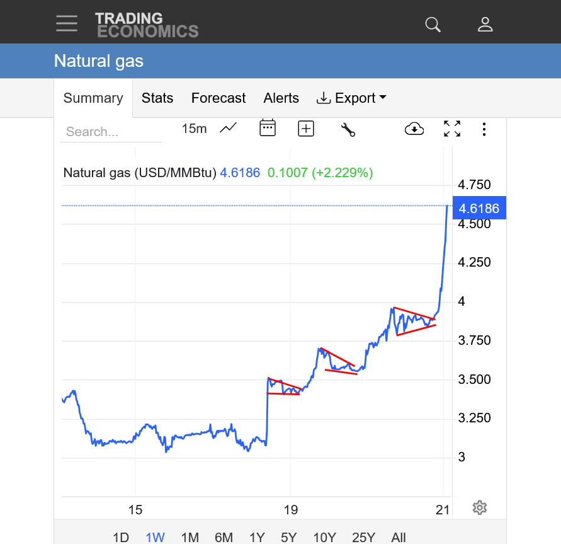
Task: Switch to the Forecast tab
Action: pos(218,98)
